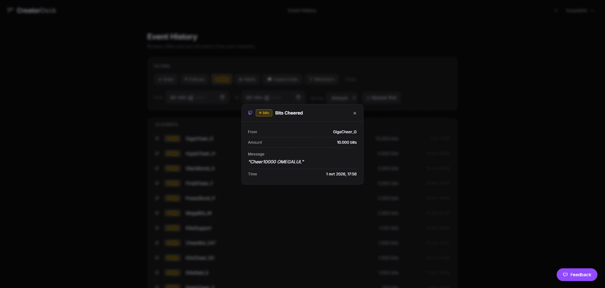Open the Feedback button
The width and height of the screenshot is (605, 288).
577,275
